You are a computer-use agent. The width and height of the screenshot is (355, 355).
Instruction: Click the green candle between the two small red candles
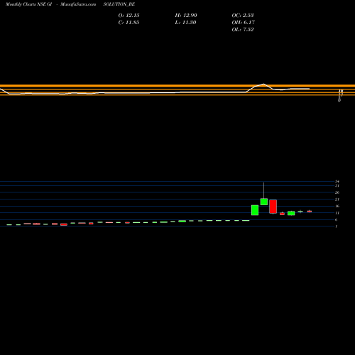291,213
